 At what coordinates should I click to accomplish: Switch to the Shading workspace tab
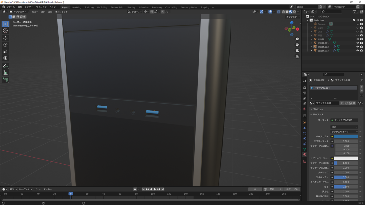(x=131, y=7)
